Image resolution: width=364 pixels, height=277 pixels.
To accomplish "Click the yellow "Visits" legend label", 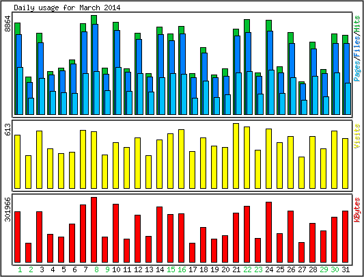I will [357, 136].
